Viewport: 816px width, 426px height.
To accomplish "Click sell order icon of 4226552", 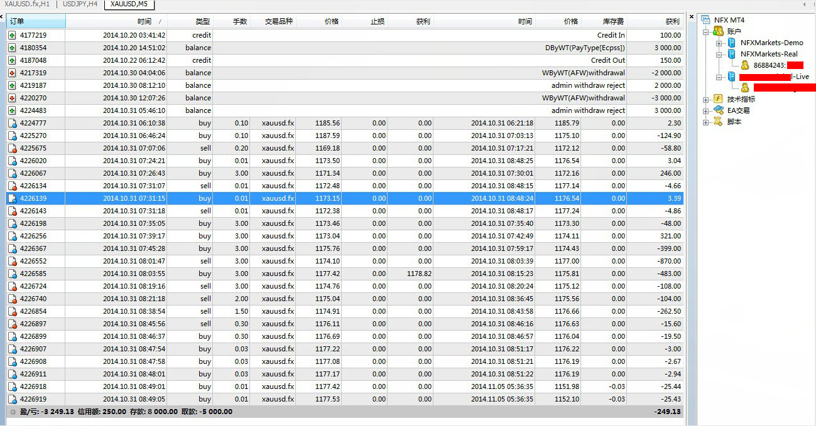I will pos(12,261).
